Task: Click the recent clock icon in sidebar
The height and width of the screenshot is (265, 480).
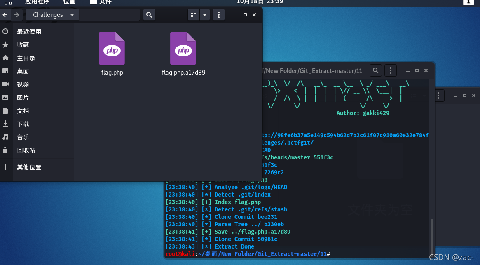Action: (5, 31)
